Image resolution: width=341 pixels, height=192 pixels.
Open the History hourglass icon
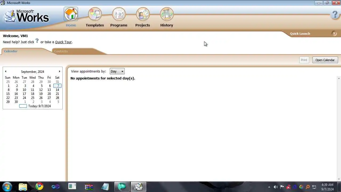tap(167, 14)
